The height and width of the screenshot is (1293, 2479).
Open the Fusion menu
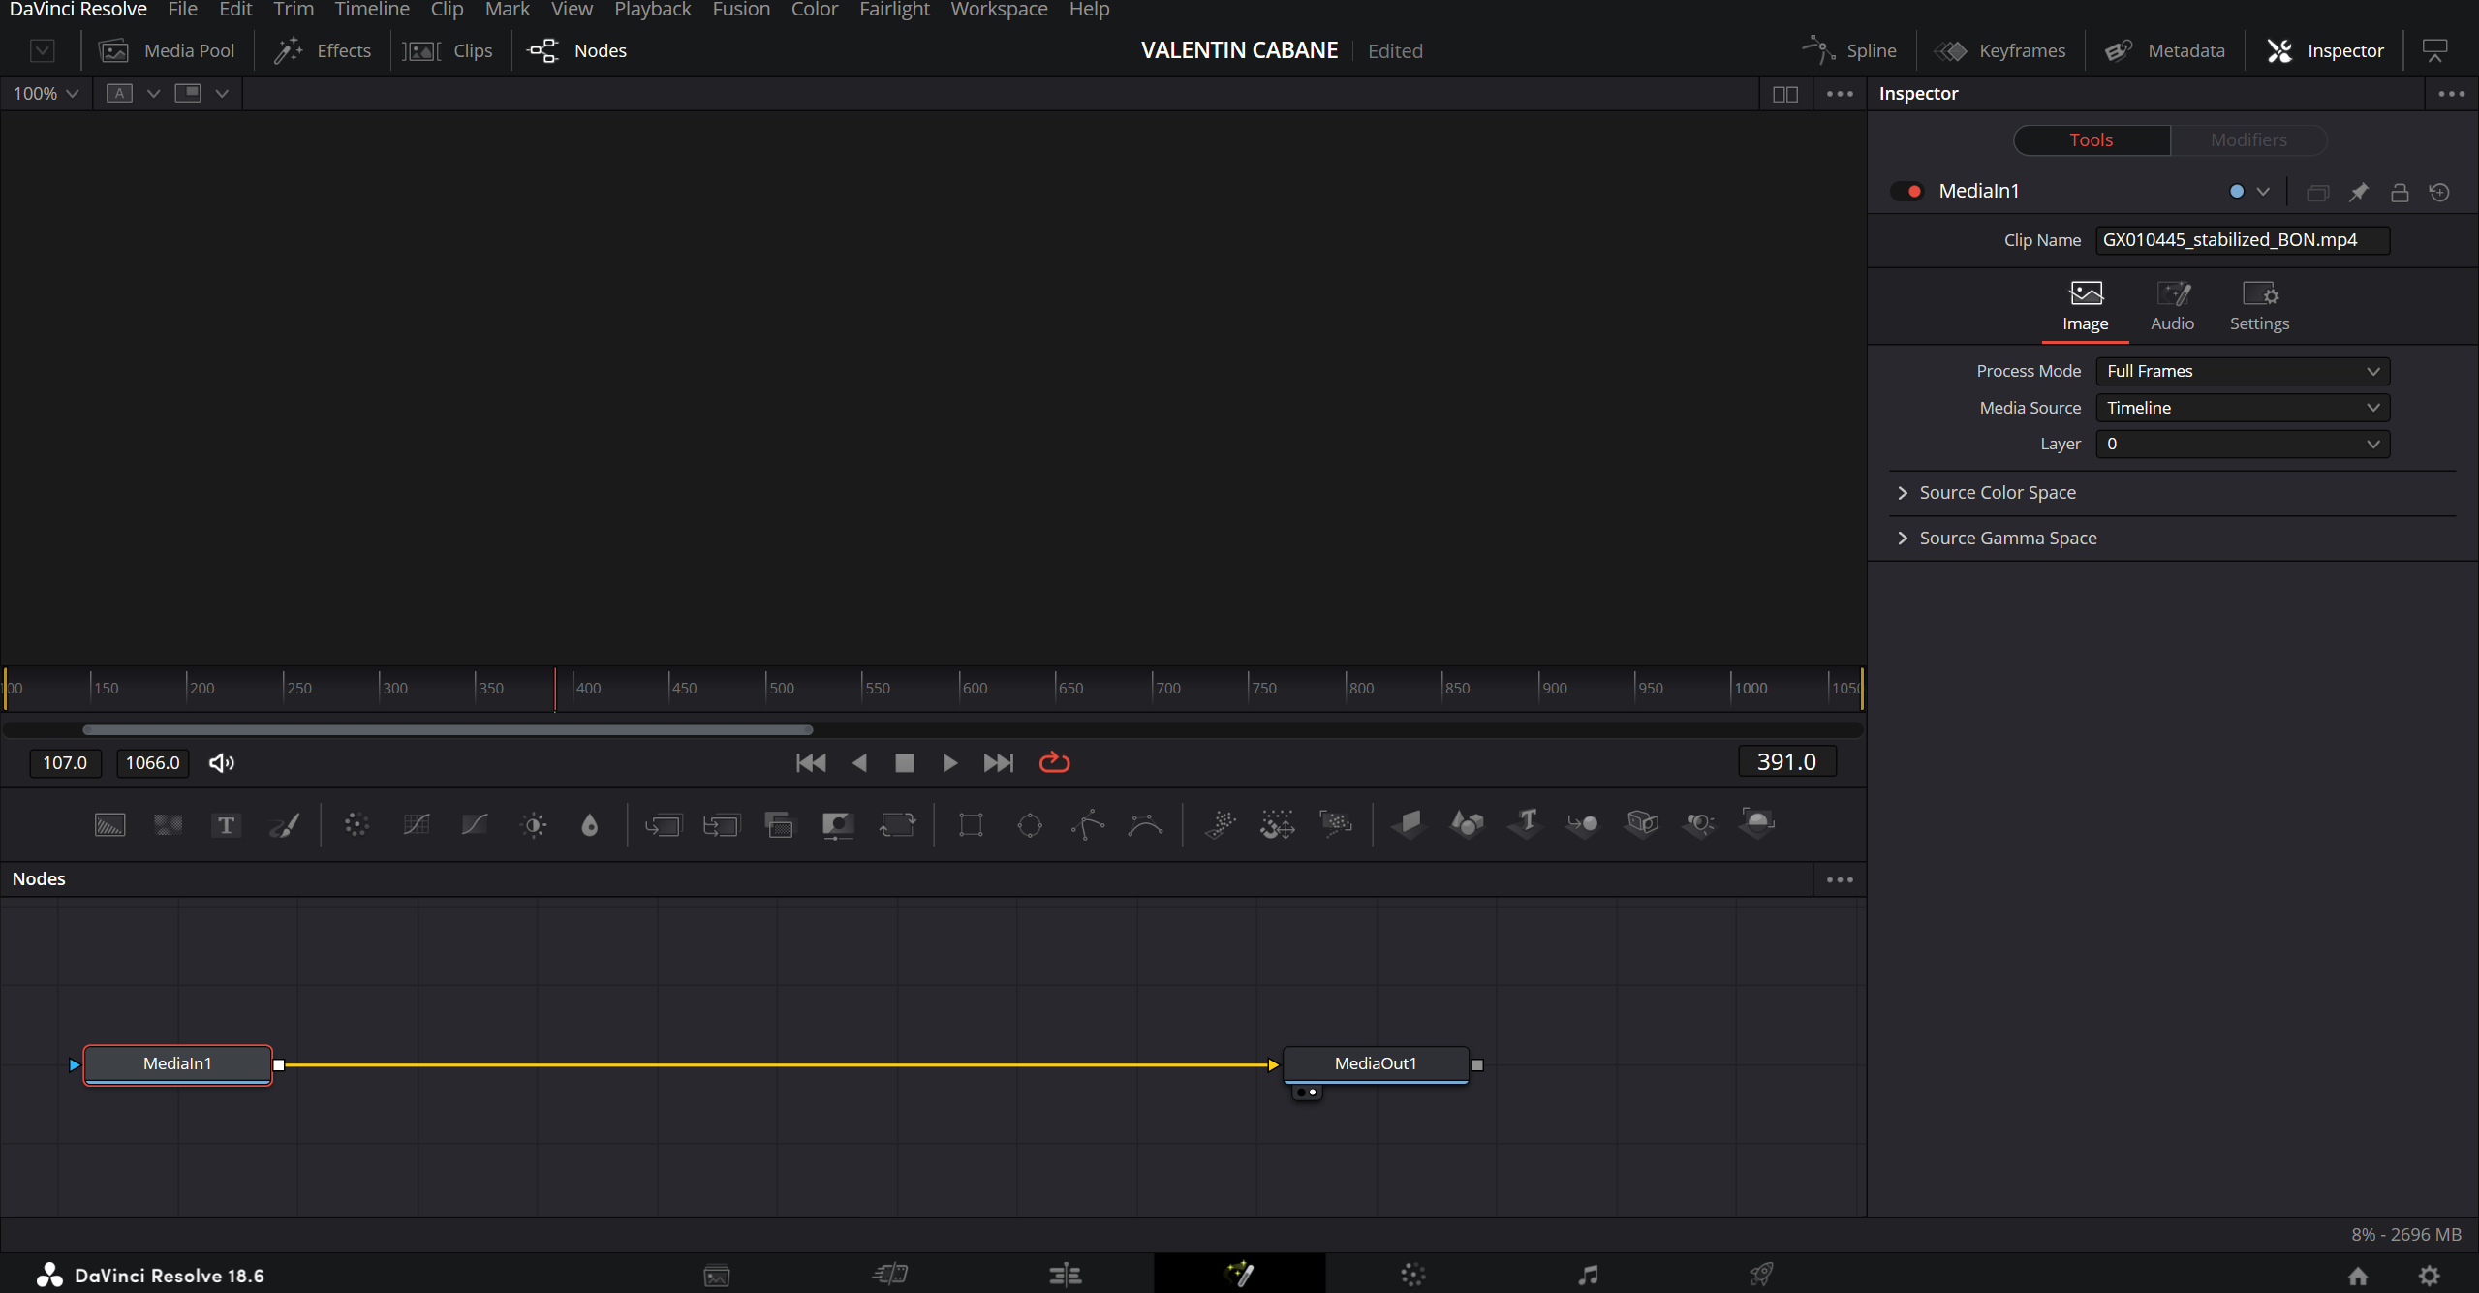pyautogui.click(x=740, y=10)
